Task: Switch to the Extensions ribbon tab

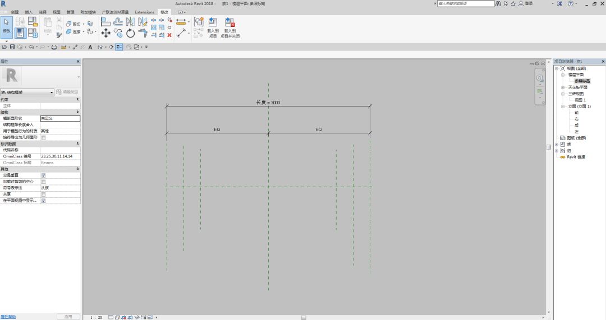Action: coord(145,12)
